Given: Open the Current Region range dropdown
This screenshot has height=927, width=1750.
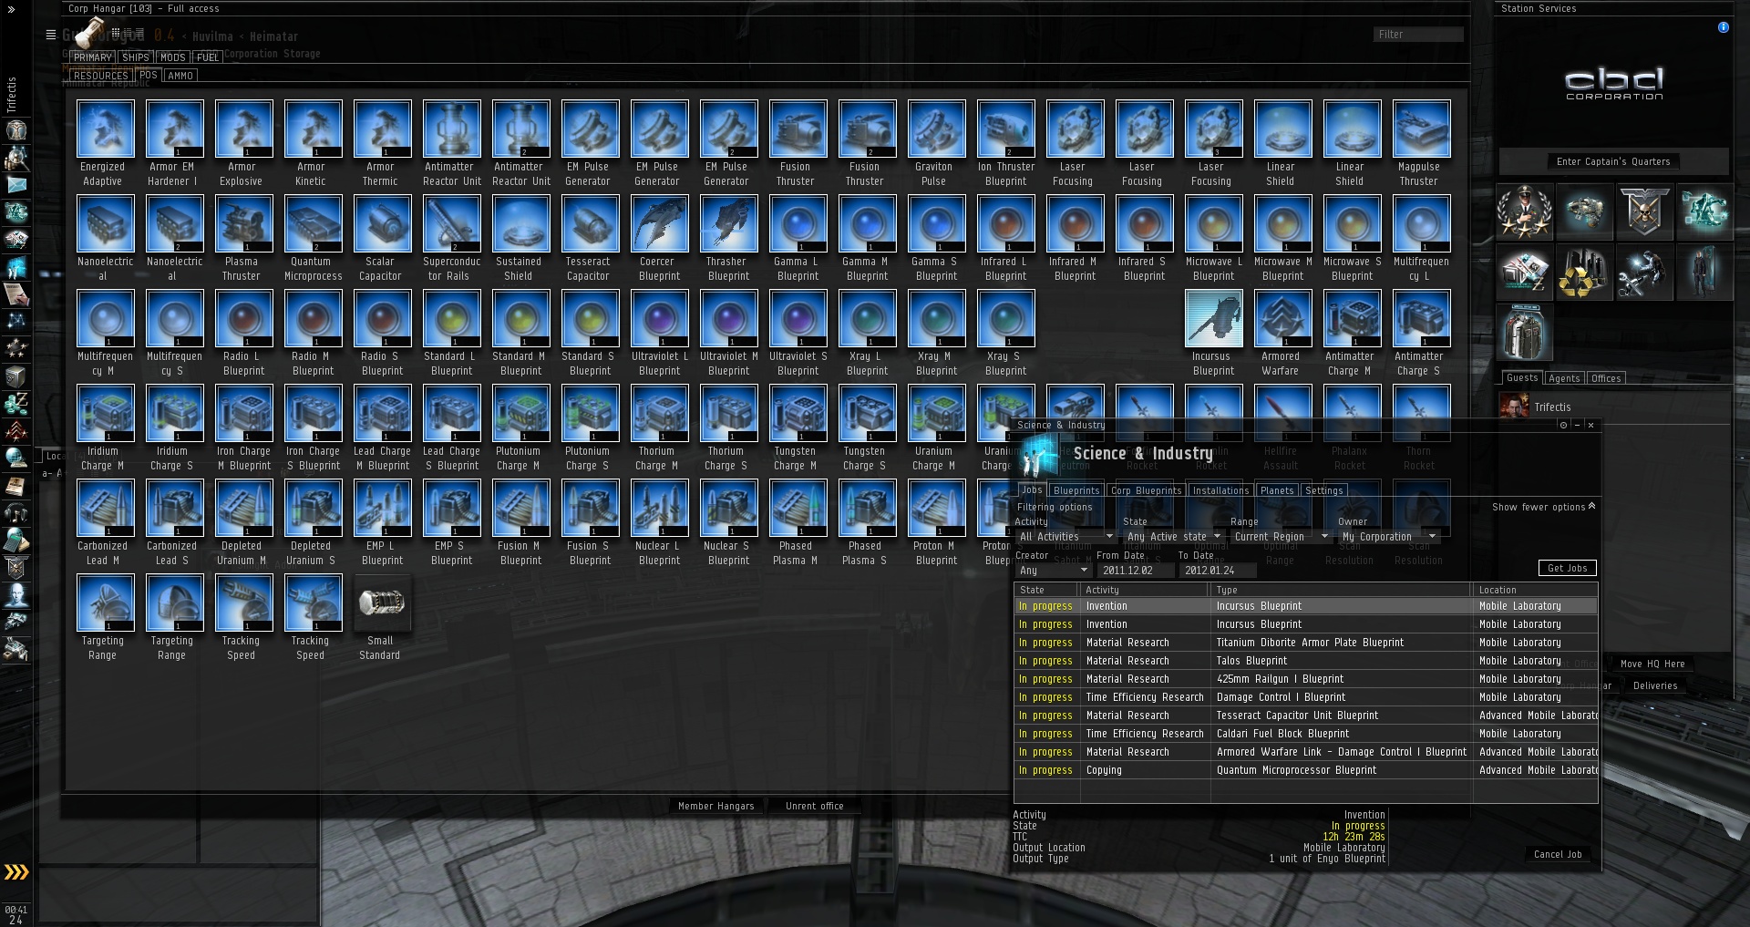Looking at the screenshot, I should click(x=1280, y=537).
